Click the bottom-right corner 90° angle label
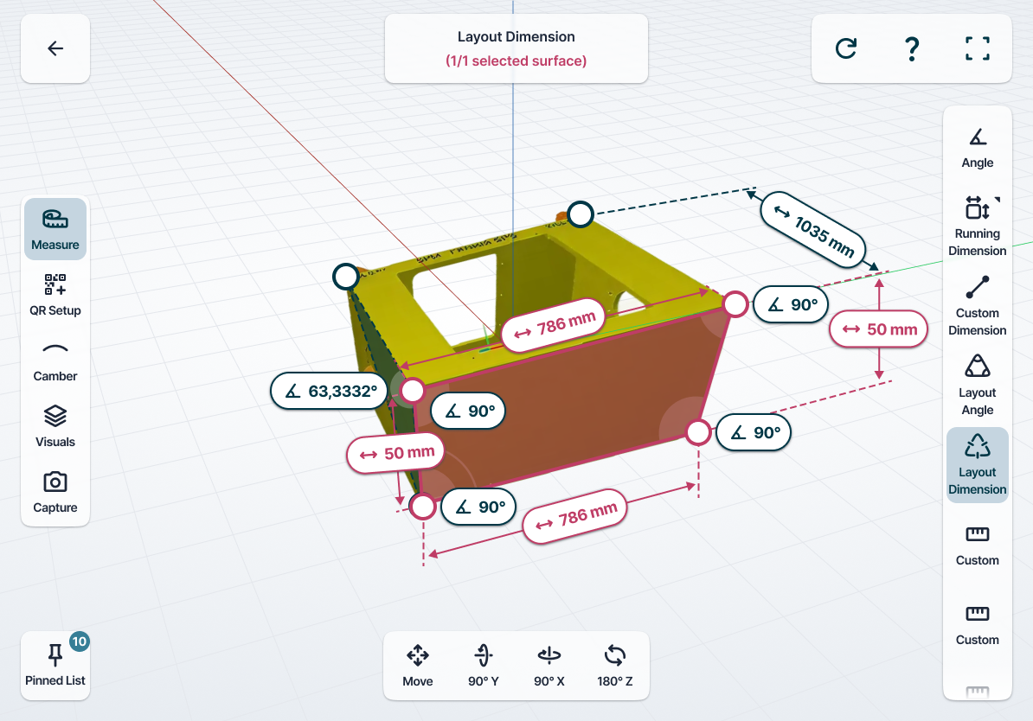 pyautogui.click(x=754, y=432)
